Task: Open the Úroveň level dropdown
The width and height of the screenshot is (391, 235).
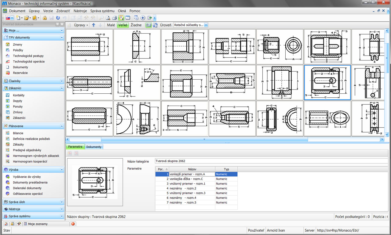Action: tap(206, 25)
